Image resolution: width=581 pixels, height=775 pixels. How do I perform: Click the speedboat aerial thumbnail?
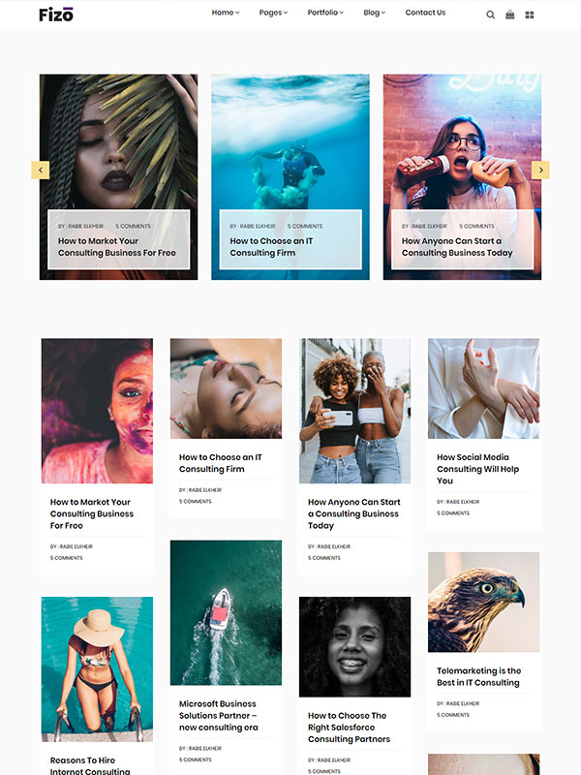pyautogui.click(x=226, y=612)
